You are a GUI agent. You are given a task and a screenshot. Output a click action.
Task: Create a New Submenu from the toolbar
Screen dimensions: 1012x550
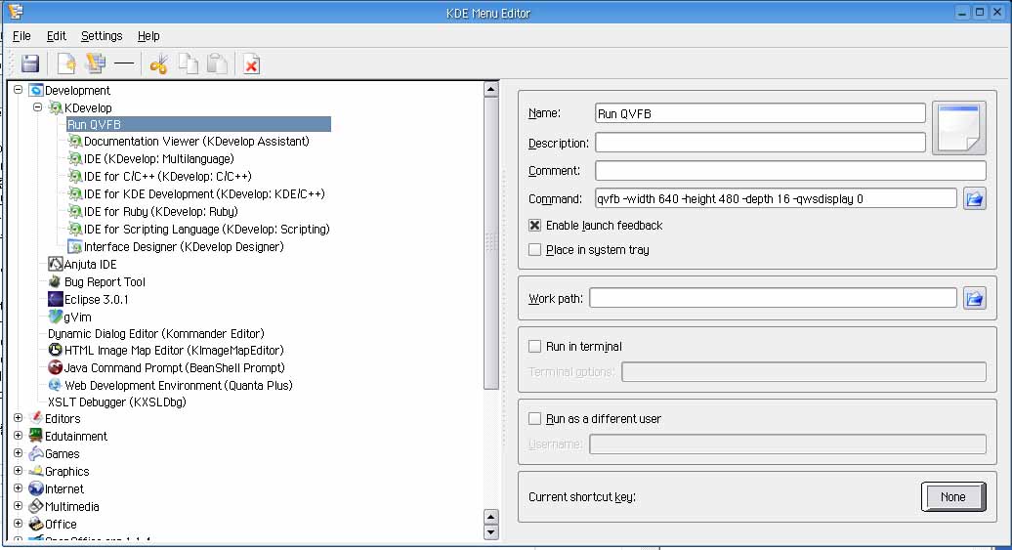click(x=96, y=63)
